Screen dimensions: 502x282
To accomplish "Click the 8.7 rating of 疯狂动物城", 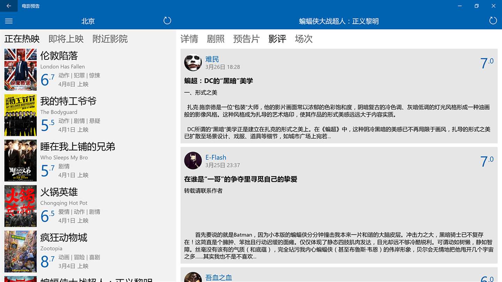I will [x=47, y=261].
